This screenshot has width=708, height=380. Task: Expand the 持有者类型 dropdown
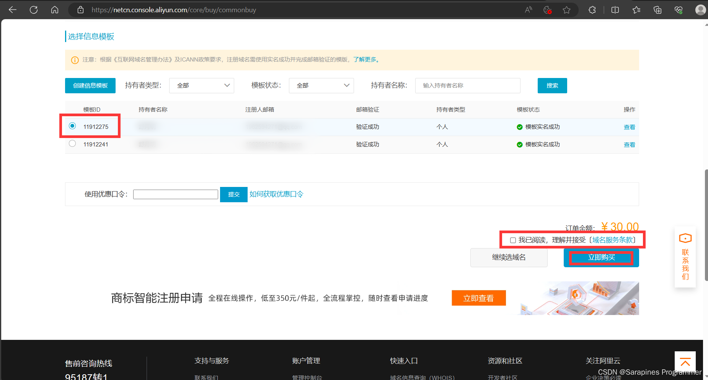201,86
